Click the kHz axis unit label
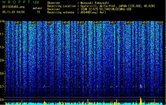Viewport: 166px width, 105px height. coord(2,21)
